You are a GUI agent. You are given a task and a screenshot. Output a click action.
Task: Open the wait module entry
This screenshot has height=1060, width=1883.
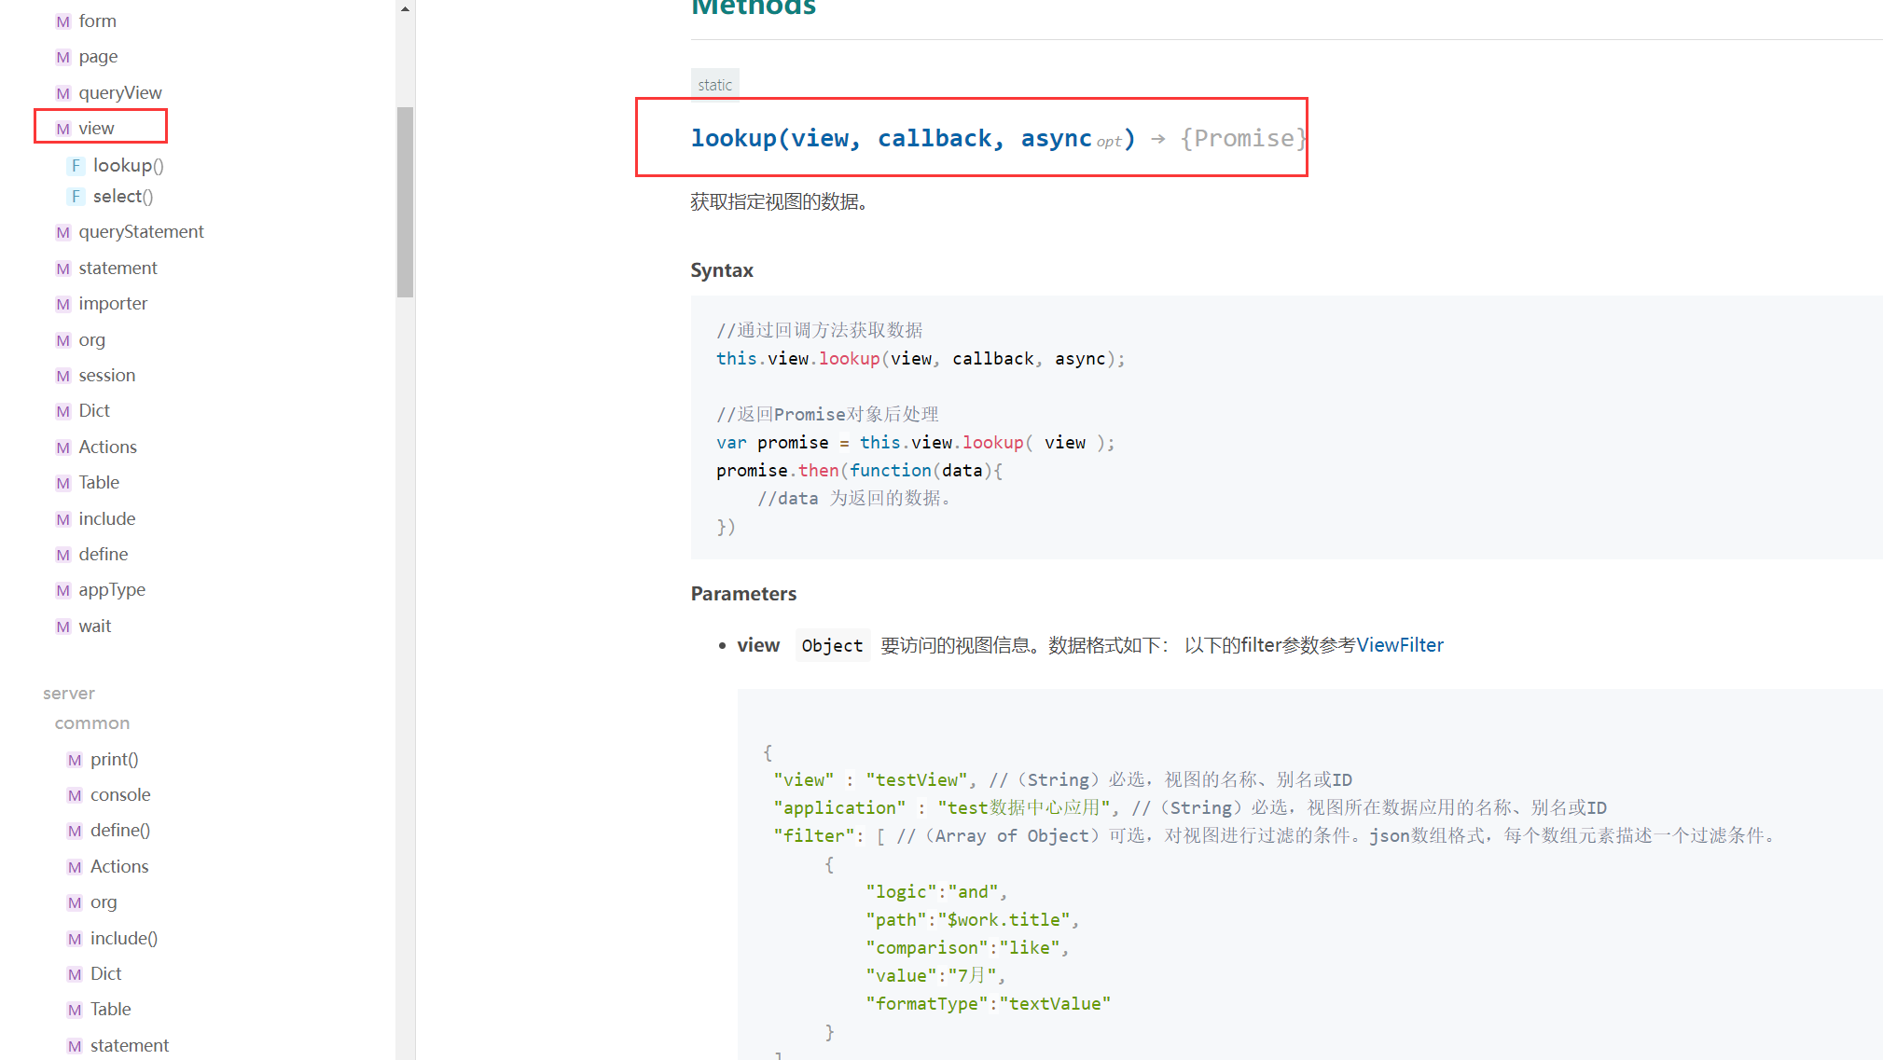click(94, 626)
